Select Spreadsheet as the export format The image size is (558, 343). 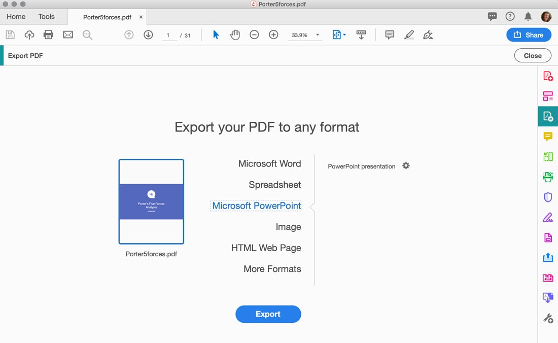coord(274,185)
